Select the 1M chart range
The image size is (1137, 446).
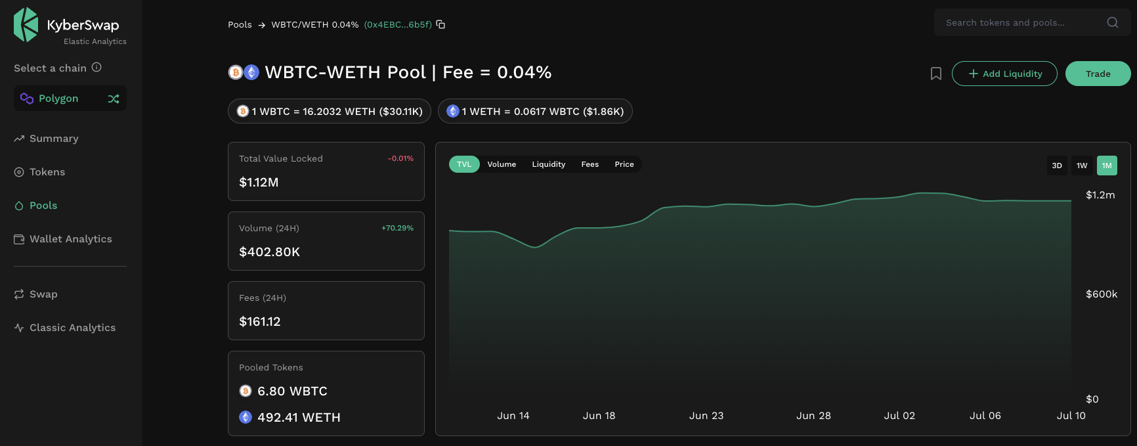pyautogui.click(x=1107, y=166)
